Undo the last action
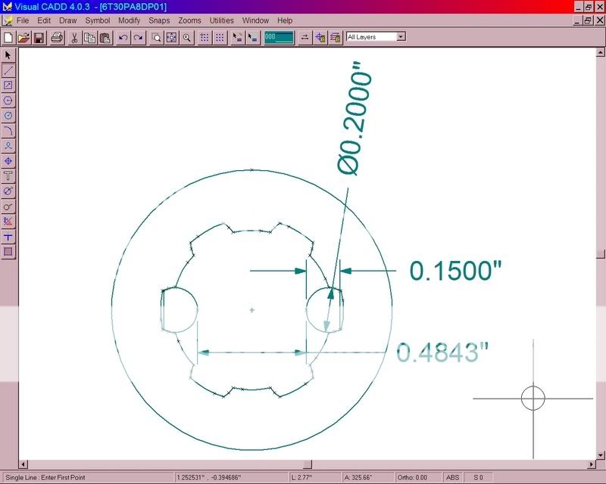The height and width of the screenshot is (484, 606). tap(123, 36)
